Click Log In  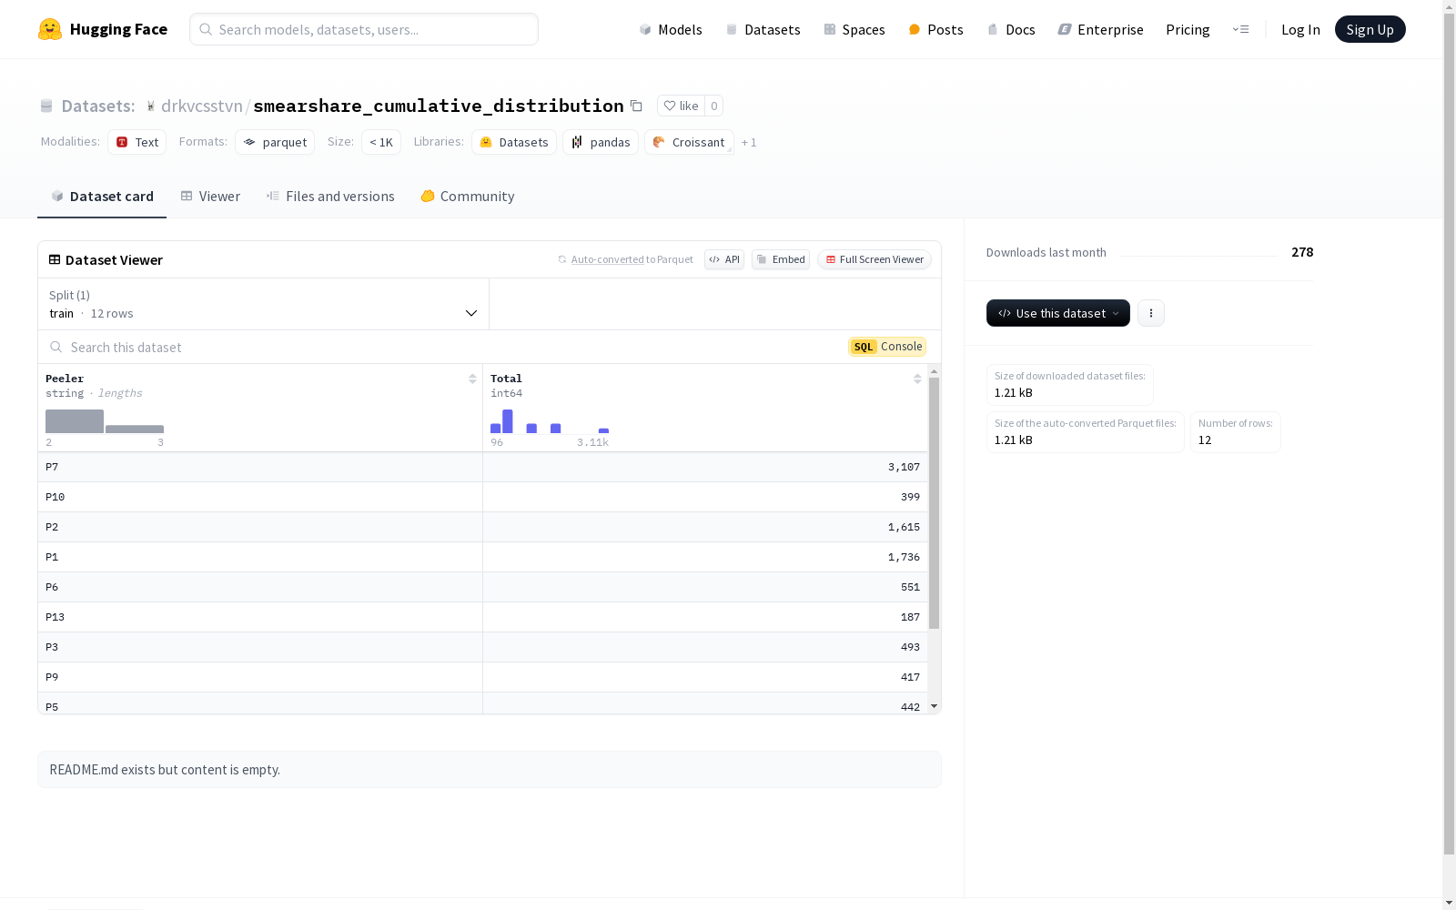click(1300, 29)
